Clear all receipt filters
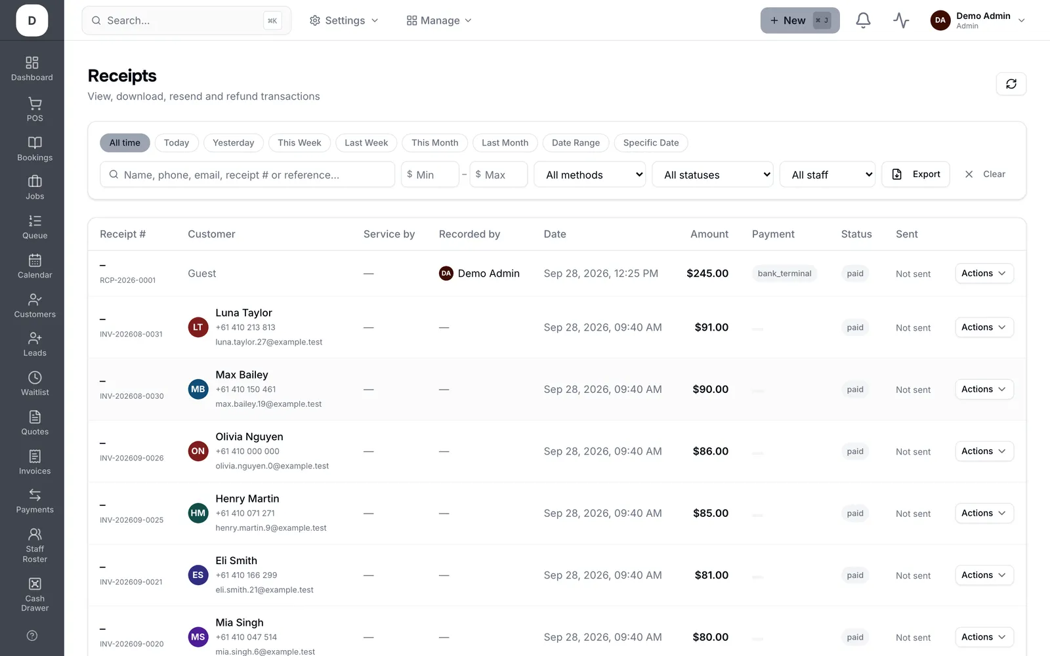 tap(985, 174)
